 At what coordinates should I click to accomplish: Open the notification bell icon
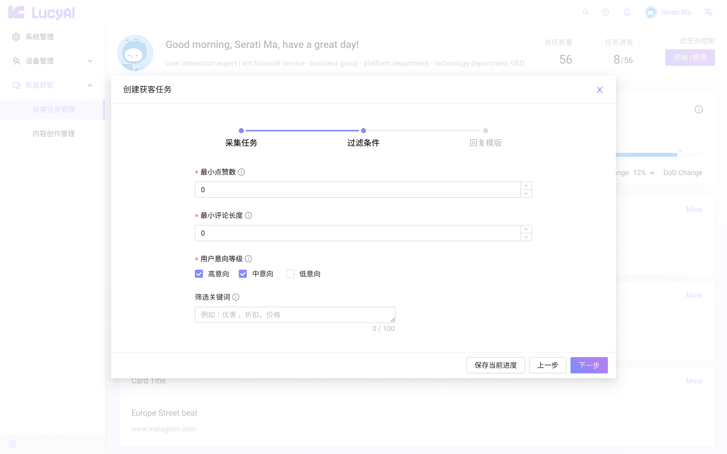[627, 12]
